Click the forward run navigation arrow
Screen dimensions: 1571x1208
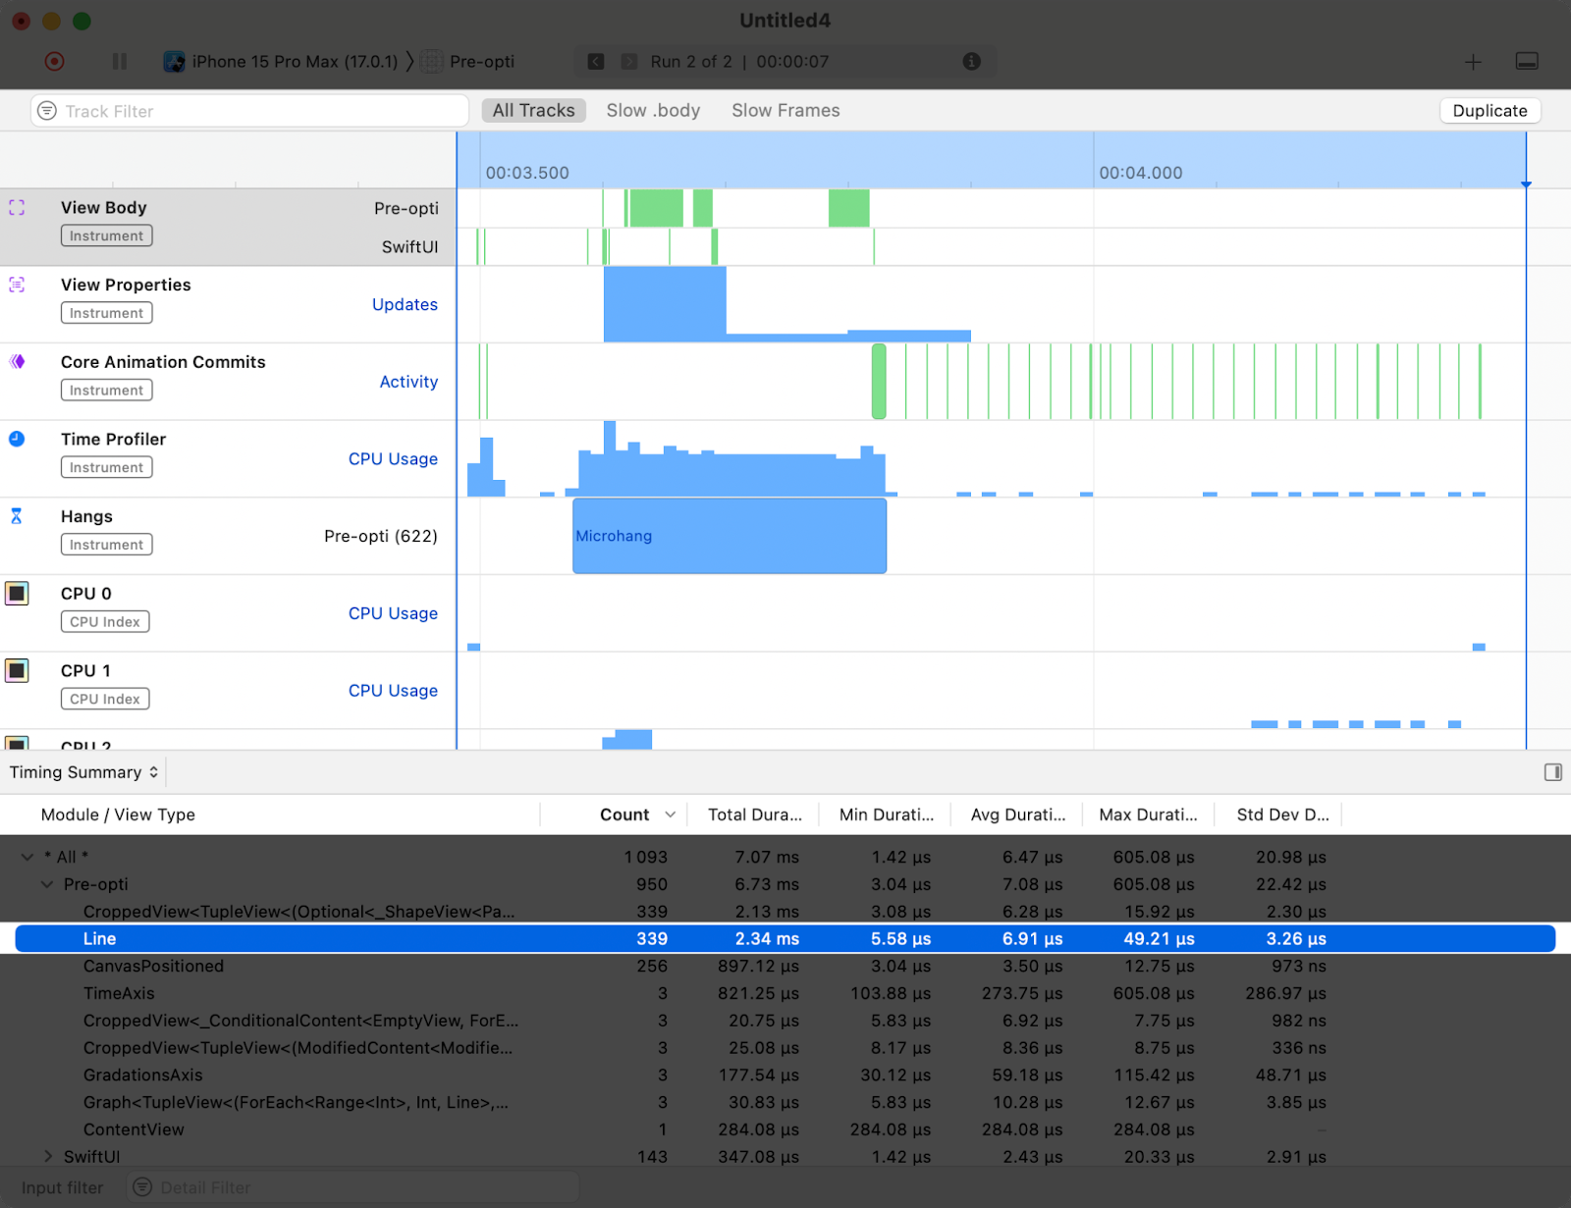point(629,61)
